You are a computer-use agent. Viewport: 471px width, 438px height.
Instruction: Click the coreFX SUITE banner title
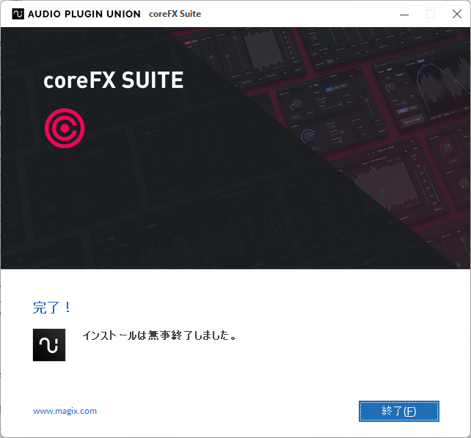click(x=113, y=80)
